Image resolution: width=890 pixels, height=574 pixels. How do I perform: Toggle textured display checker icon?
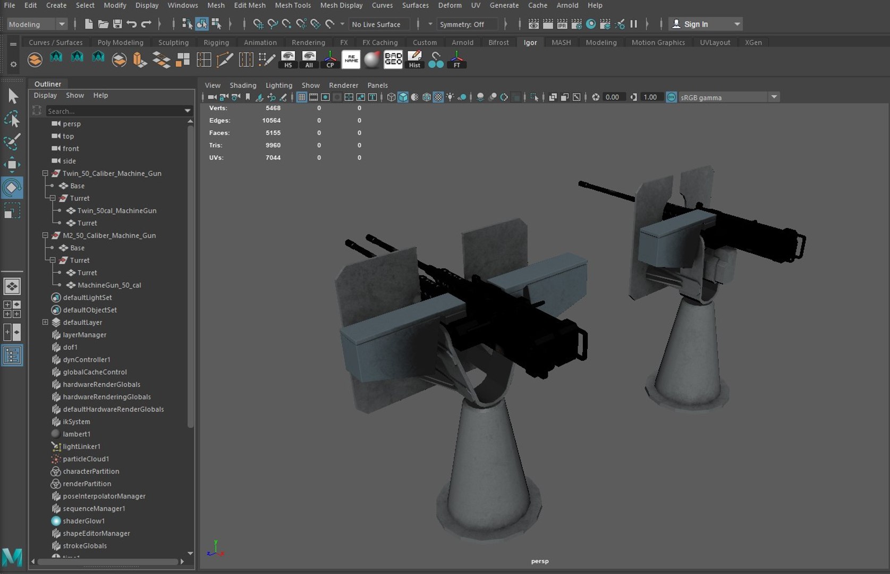tap(438, 97)
